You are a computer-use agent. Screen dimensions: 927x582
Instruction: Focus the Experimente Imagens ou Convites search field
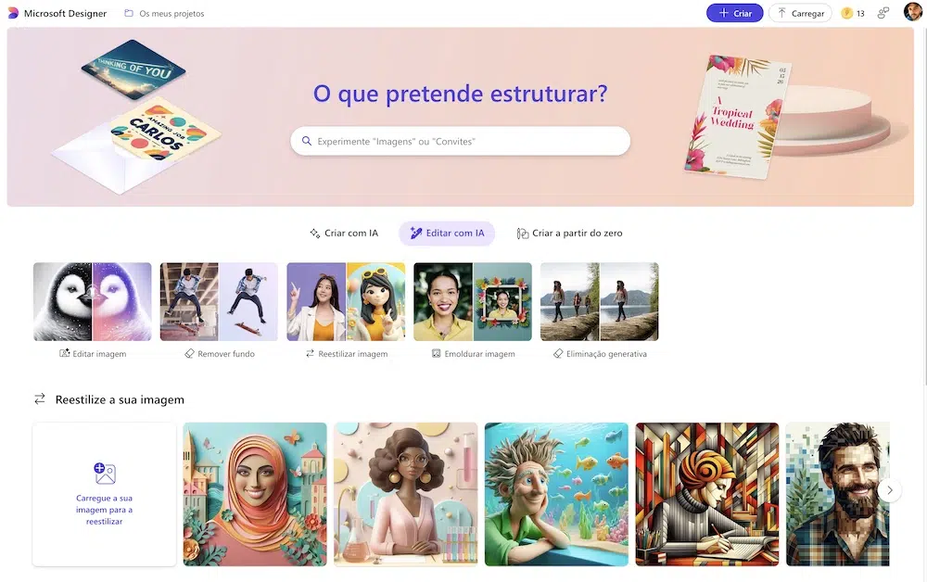[x=460, y=141]
